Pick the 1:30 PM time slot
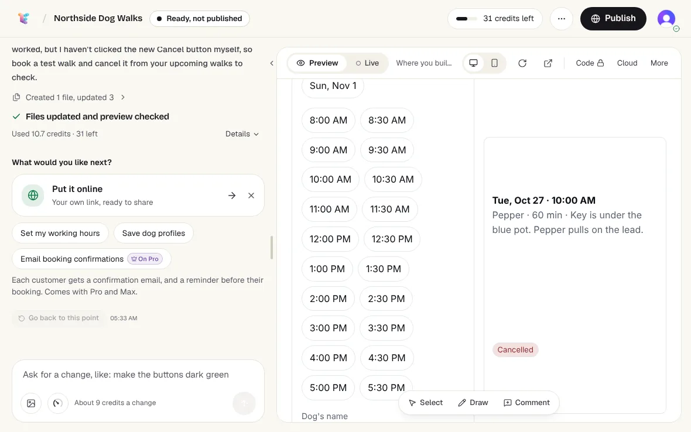Screen dimensions: 691x432 pos(384,269)
